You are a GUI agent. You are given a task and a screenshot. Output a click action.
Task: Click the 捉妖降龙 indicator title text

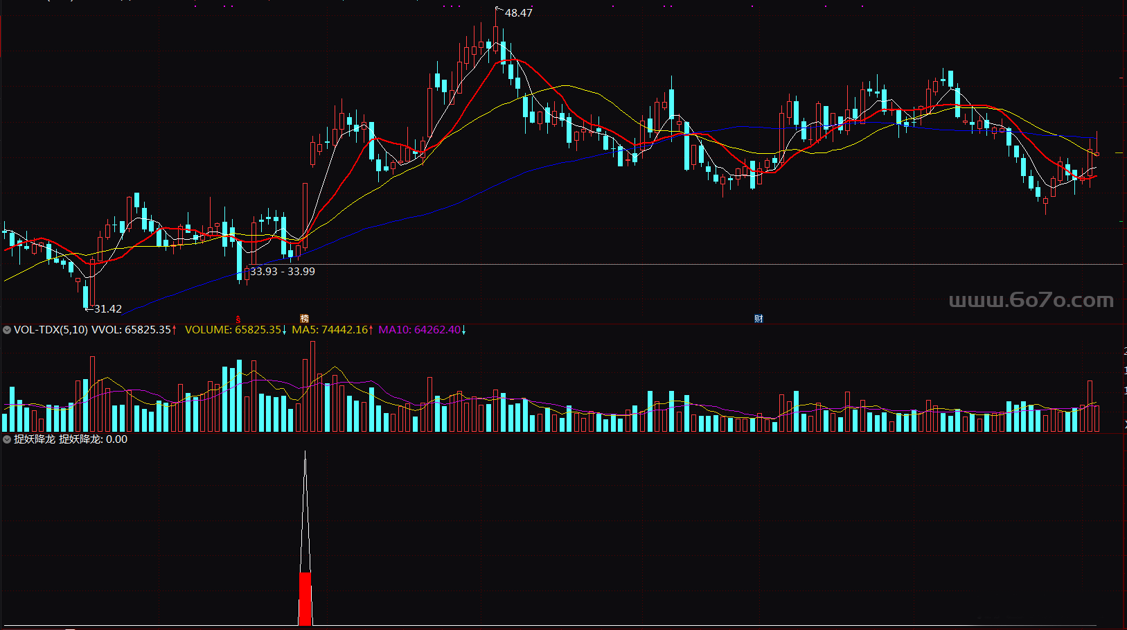click(35, 439)
